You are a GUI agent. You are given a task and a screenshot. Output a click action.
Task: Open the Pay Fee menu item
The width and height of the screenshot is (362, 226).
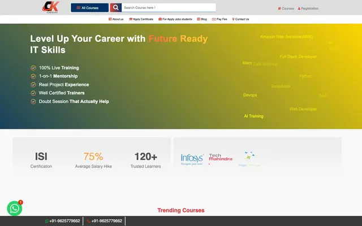(219, 19)
